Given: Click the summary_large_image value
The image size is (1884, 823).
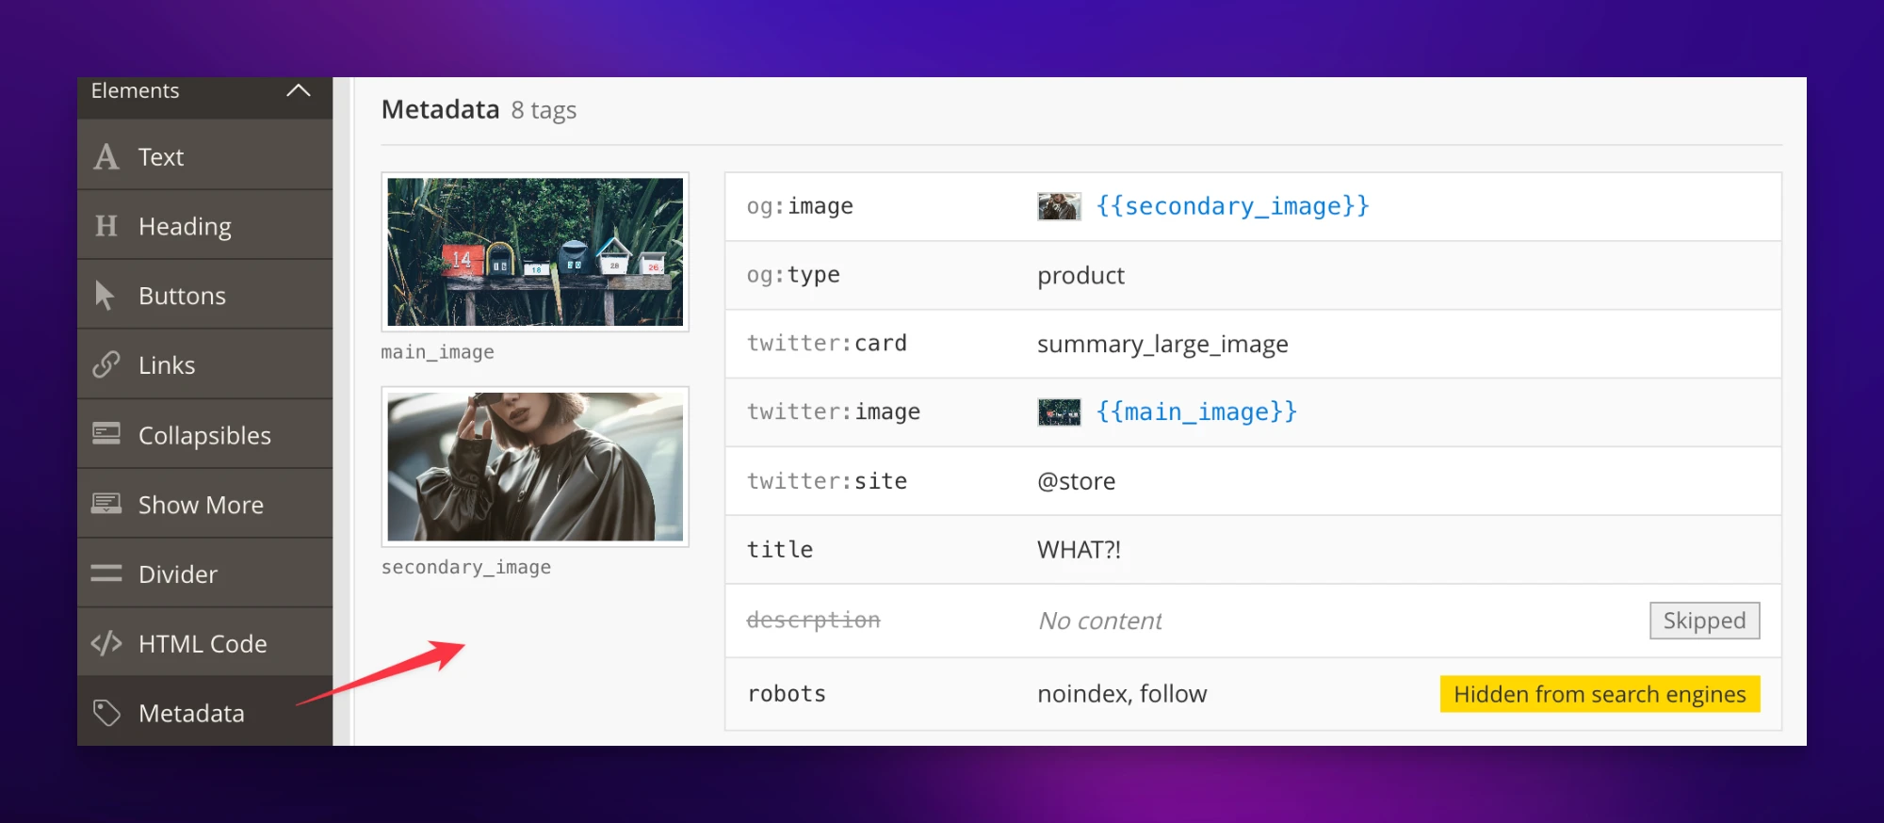Looking at the screenshot, I should (1162, 345).
